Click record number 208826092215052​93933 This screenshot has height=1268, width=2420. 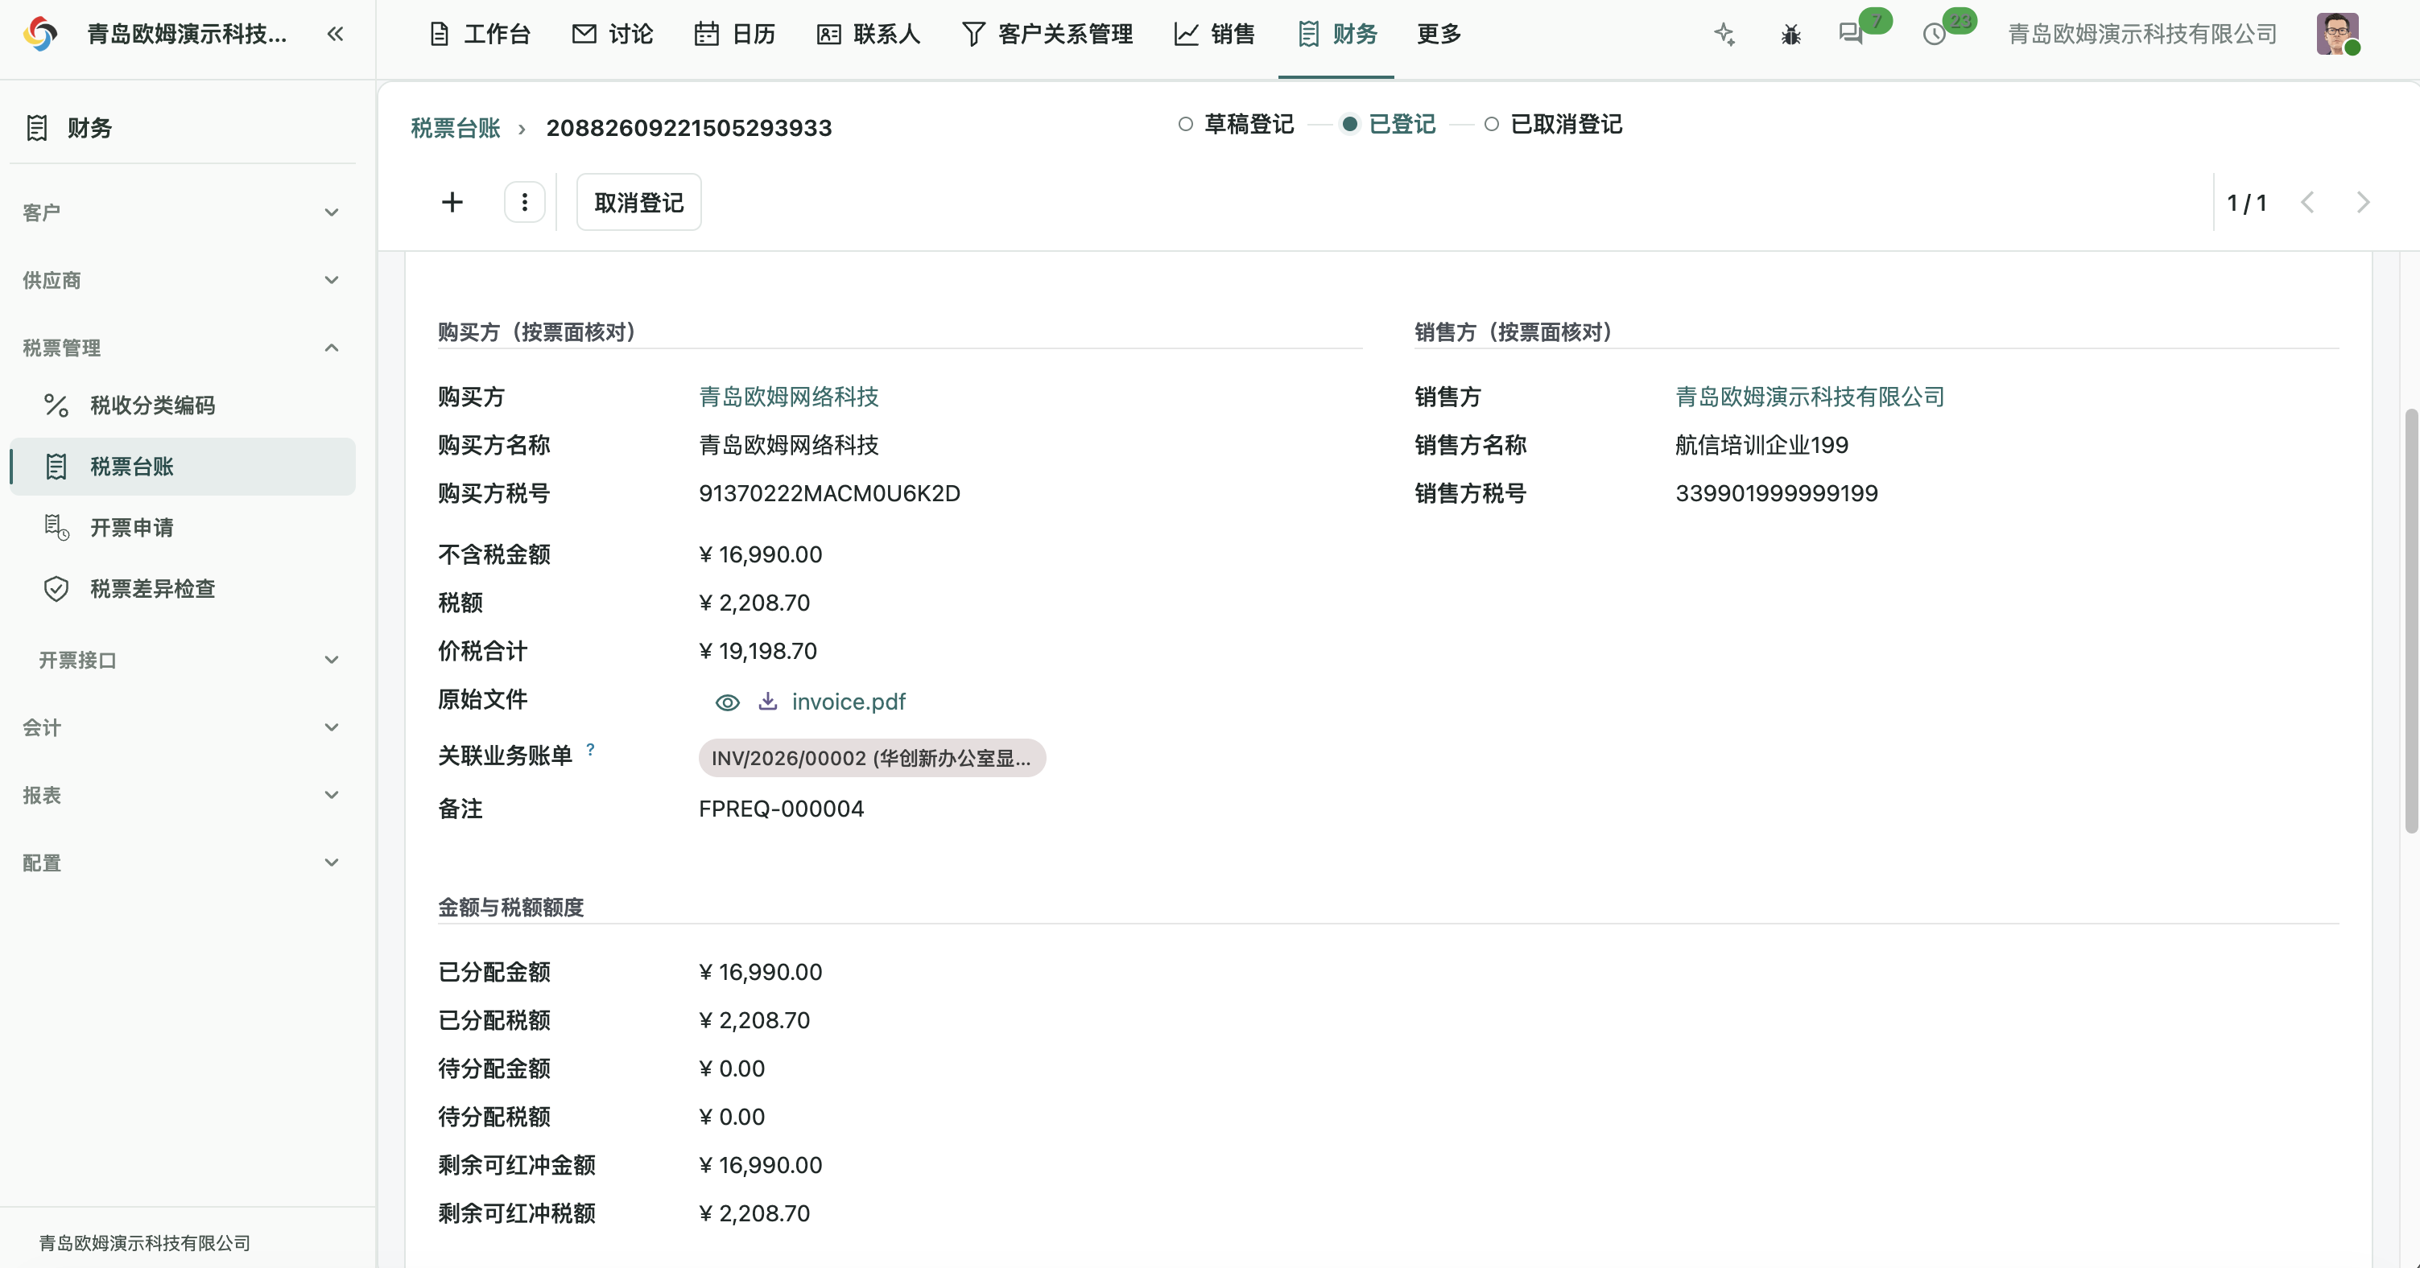688,128
